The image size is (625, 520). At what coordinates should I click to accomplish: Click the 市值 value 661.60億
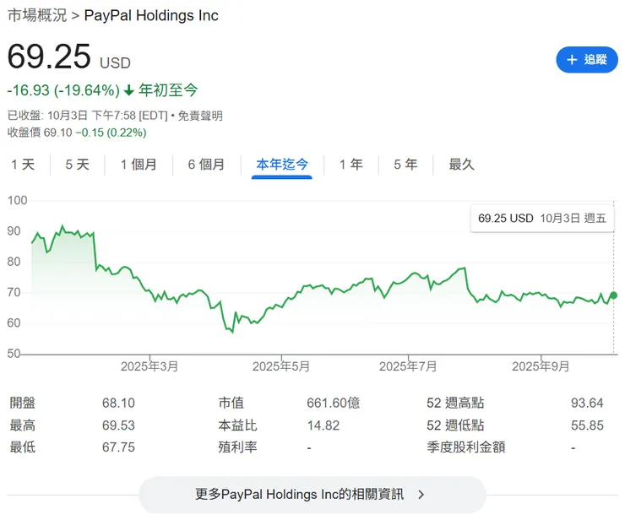334,403
